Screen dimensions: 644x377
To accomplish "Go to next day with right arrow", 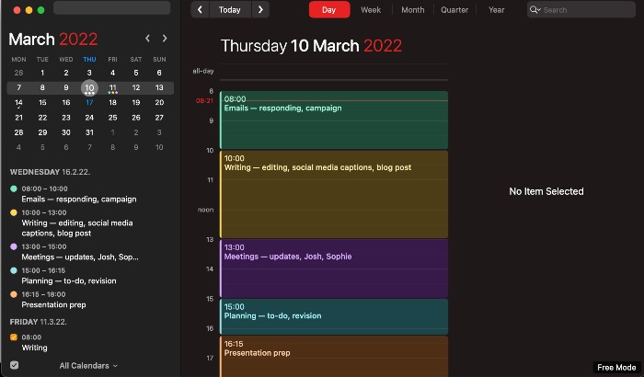I will coord(260,10).
